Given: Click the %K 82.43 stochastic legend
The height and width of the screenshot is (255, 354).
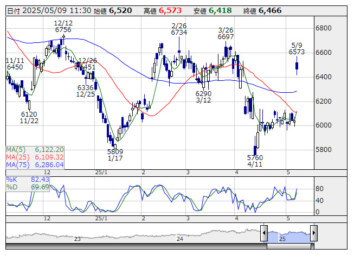Looking at the screenshot, I should click(x=28, y=180).
